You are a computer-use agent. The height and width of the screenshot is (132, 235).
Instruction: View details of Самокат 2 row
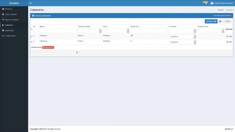click(227, 42)
